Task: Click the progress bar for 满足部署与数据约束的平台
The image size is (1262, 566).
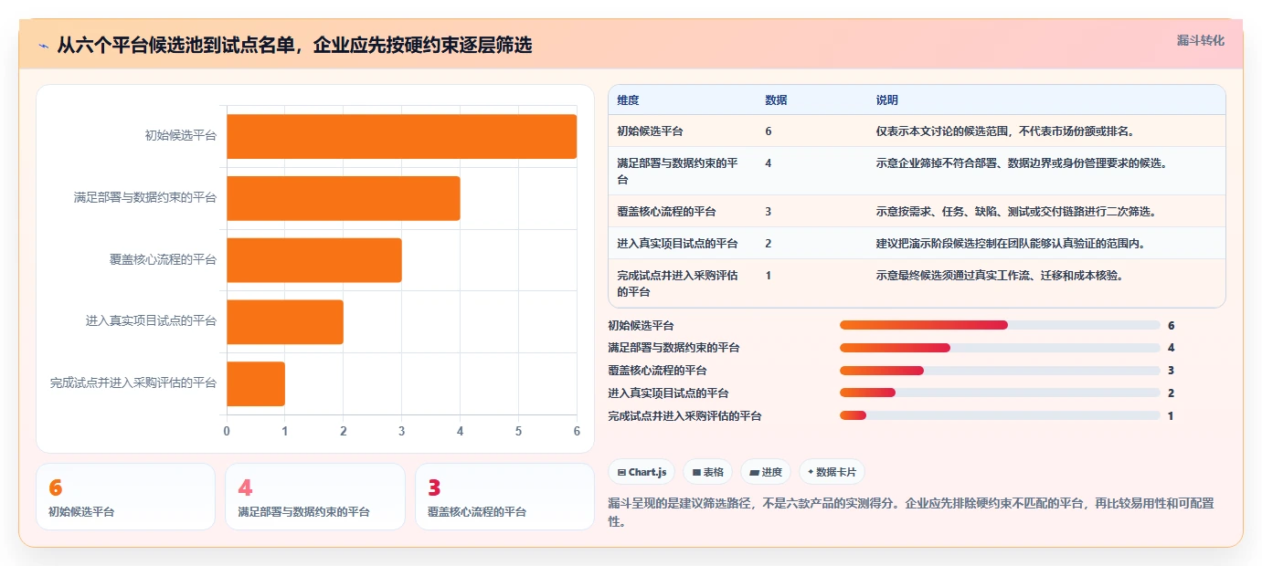Action: click(1000, 348)
